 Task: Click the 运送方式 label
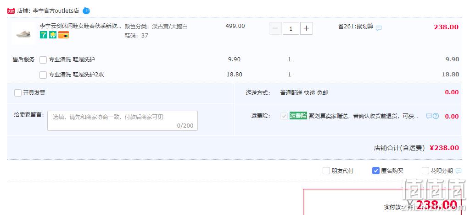[258, 93]
